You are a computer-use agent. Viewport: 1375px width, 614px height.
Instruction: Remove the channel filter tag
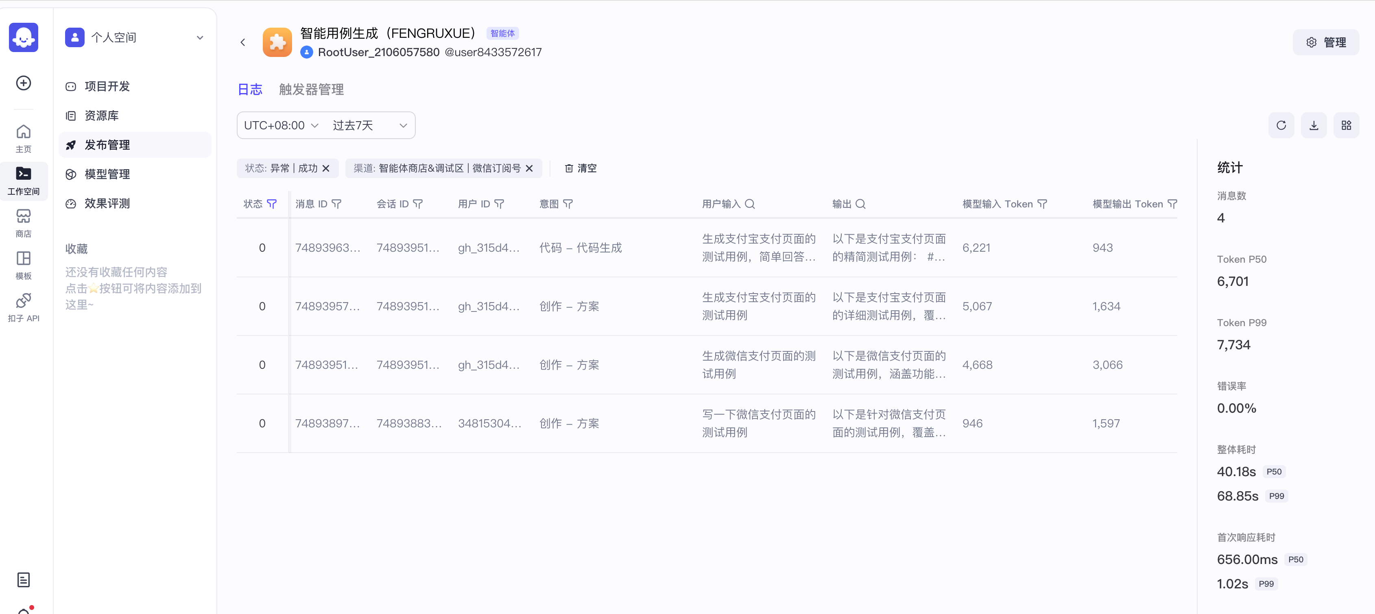pyautogui.click(x=529, y=169)
